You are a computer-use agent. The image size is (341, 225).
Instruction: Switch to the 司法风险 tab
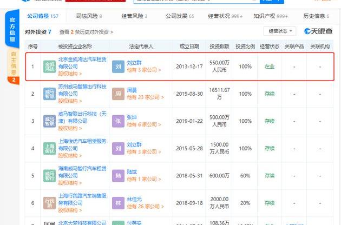coord(89,16)
